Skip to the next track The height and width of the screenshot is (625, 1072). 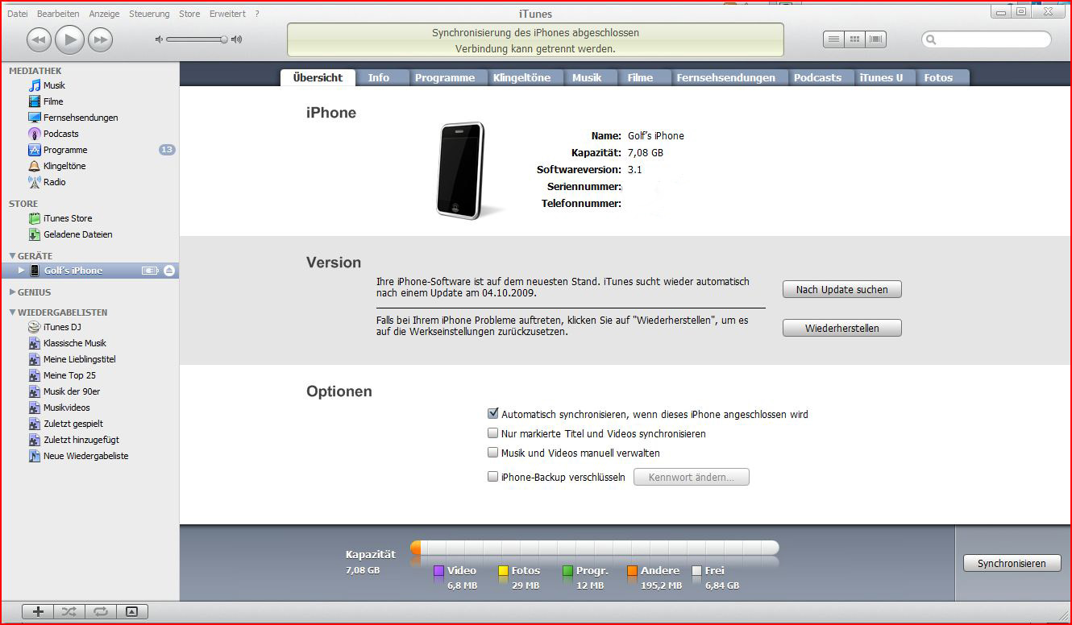[x=100, y=39]
